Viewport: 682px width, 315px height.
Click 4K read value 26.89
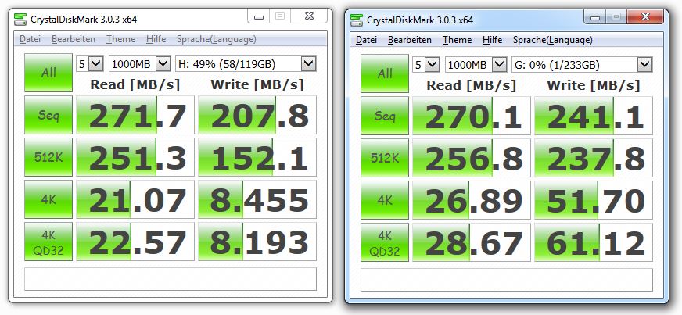(x=472, y=200)
